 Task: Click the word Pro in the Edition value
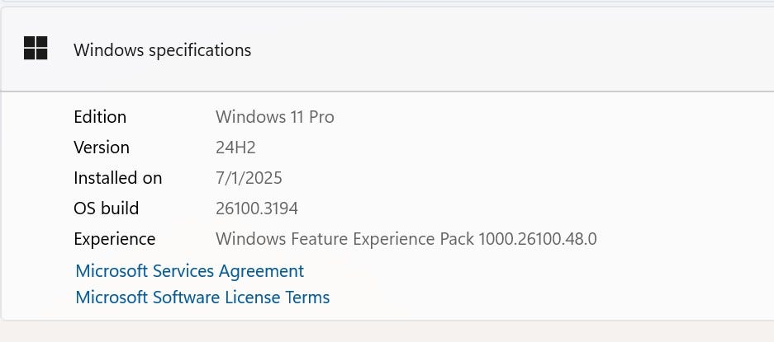[x=321, y=116]
